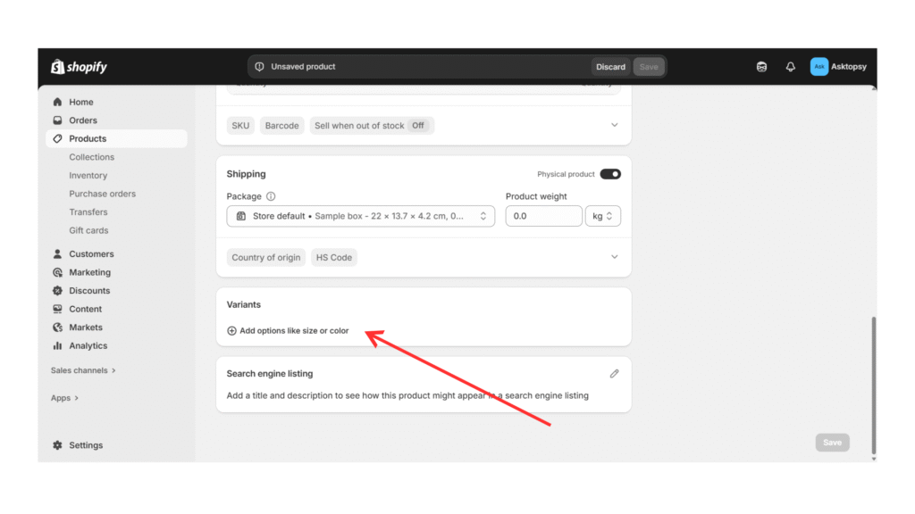Click the pencil edit icon in Search engine listing

point(614,374)
